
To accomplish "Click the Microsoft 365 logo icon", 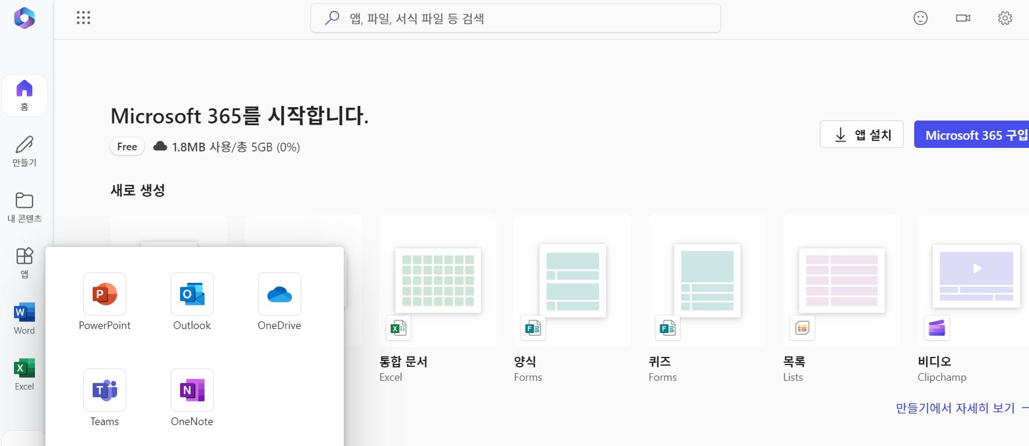I will pyautogui.click(x=24, y=18).
